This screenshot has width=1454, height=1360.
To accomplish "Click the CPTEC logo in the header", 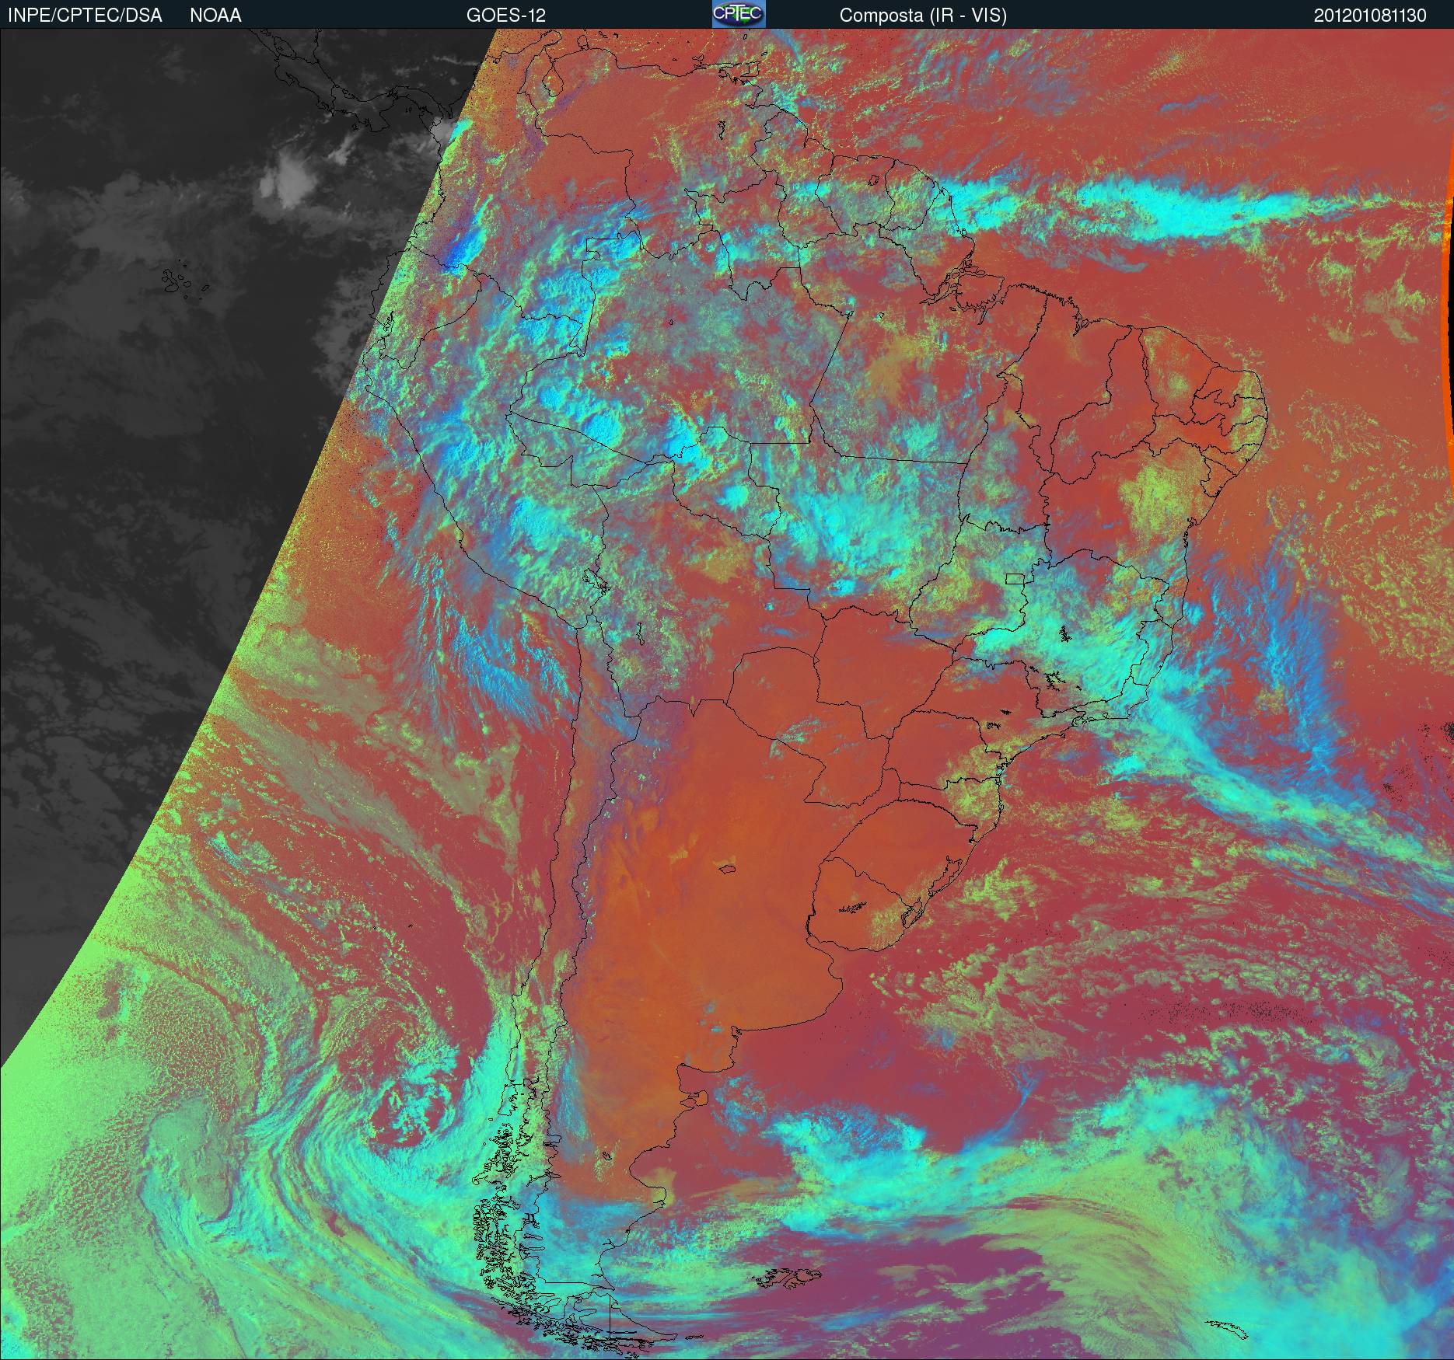I will coord(739,14).
